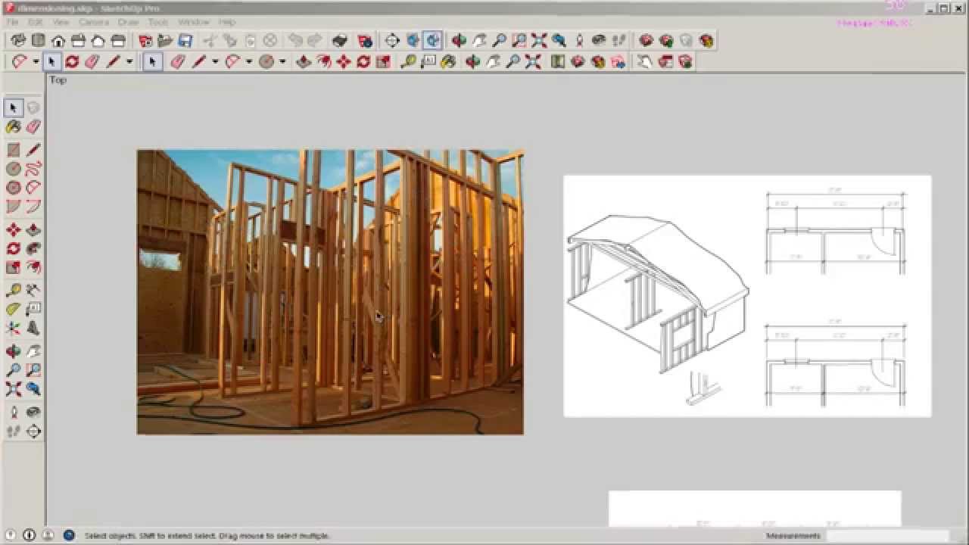Pick the Eraser tool in left toolbox
Screen dimensions: 969x545
(x=33, y=126)
